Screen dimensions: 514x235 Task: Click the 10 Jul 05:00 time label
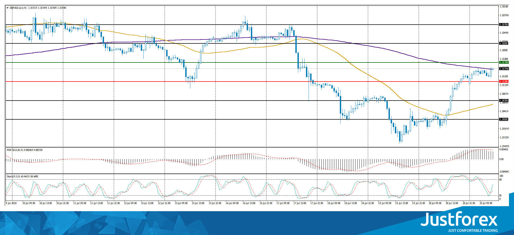pyautogui.click(x=29, y=203)
